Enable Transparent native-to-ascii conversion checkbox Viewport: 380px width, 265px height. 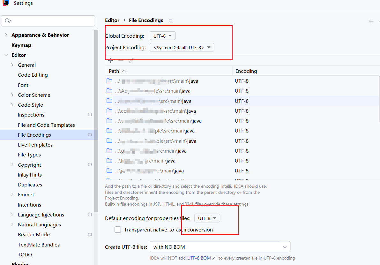point(118,230)
